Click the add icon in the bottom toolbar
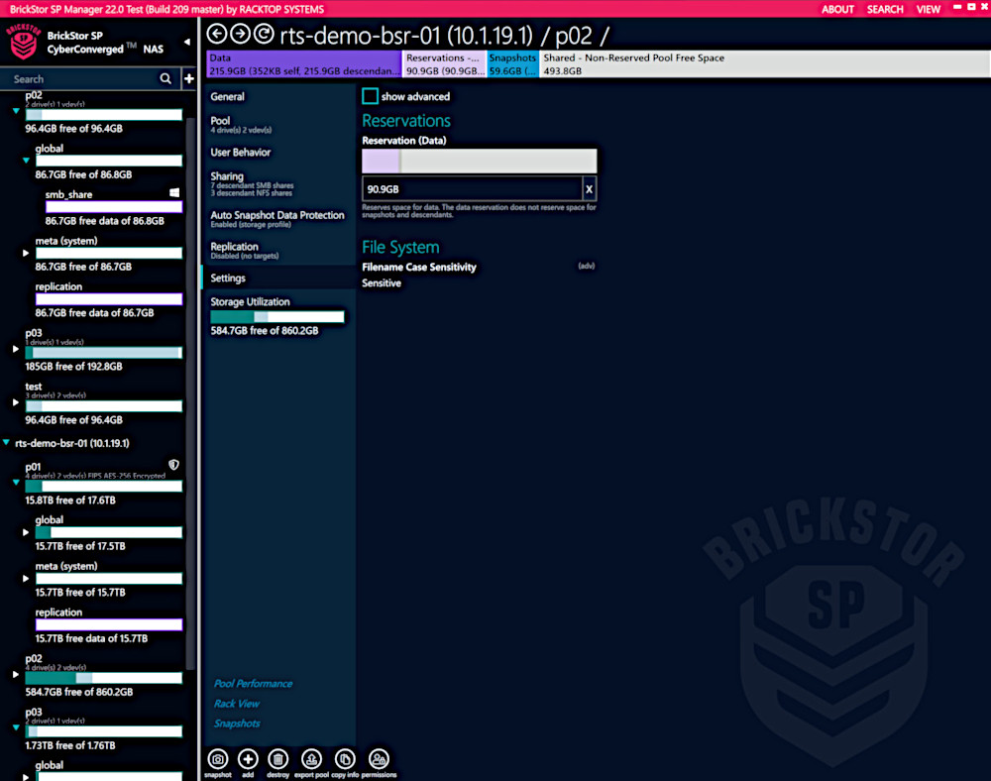Viewport: 991px width, 781px height. (247, 758)
